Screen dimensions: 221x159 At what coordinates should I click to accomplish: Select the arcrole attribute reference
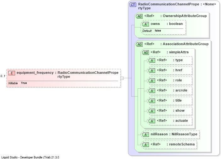(181, 90)
